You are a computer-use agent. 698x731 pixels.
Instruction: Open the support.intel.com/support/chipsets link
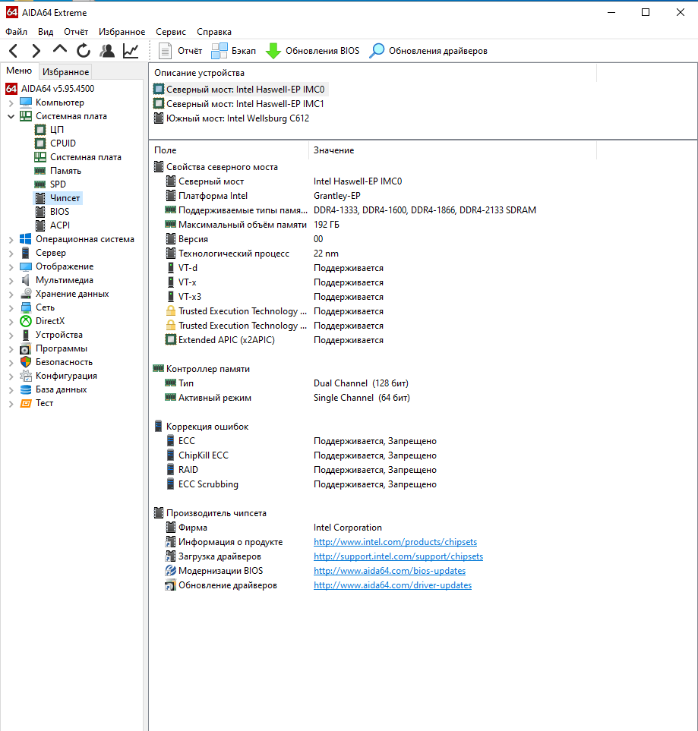[398, 556]
